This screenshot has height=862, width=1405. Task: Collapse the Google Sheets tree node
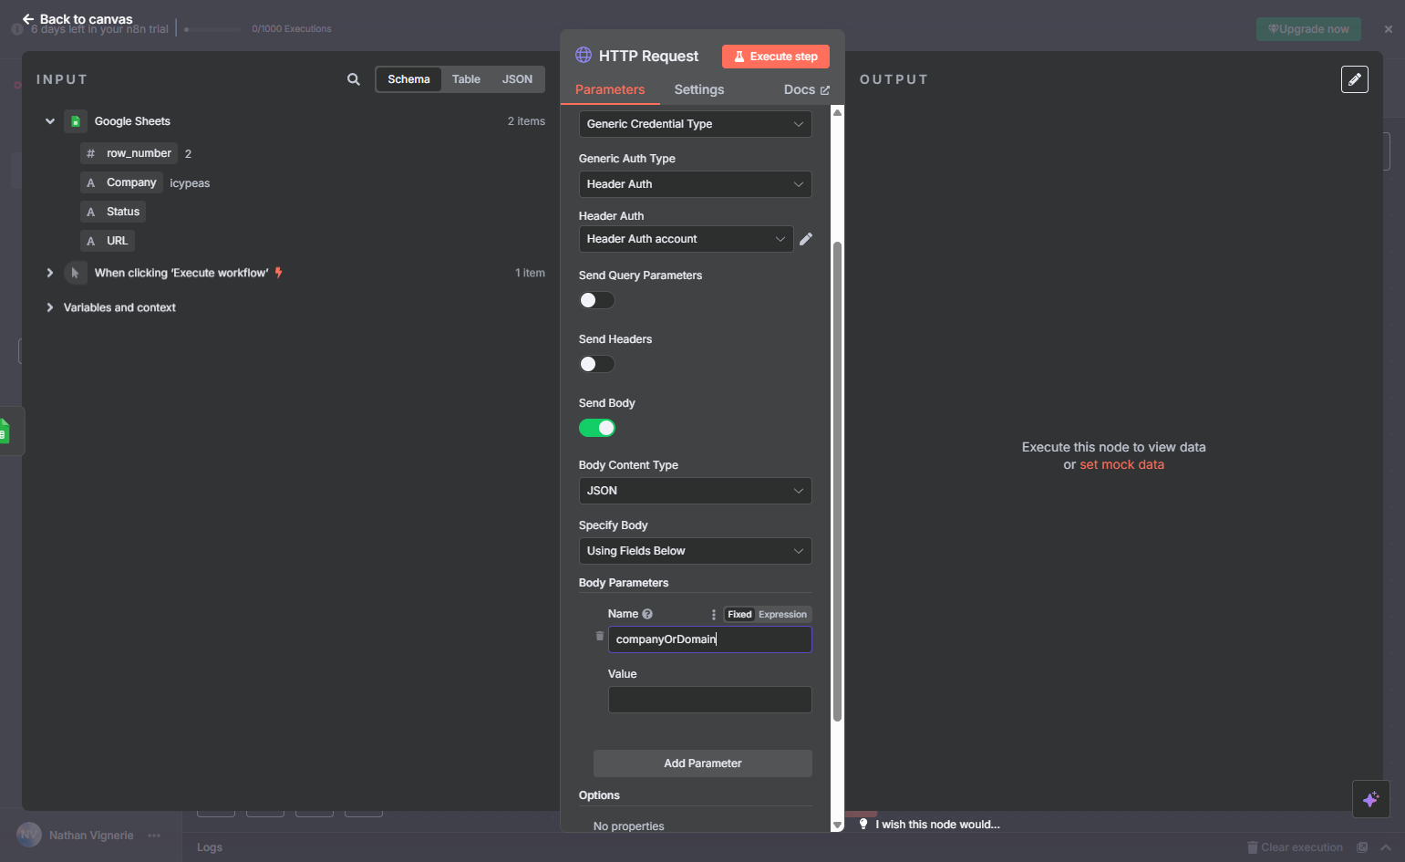click(x=50, y=121)
